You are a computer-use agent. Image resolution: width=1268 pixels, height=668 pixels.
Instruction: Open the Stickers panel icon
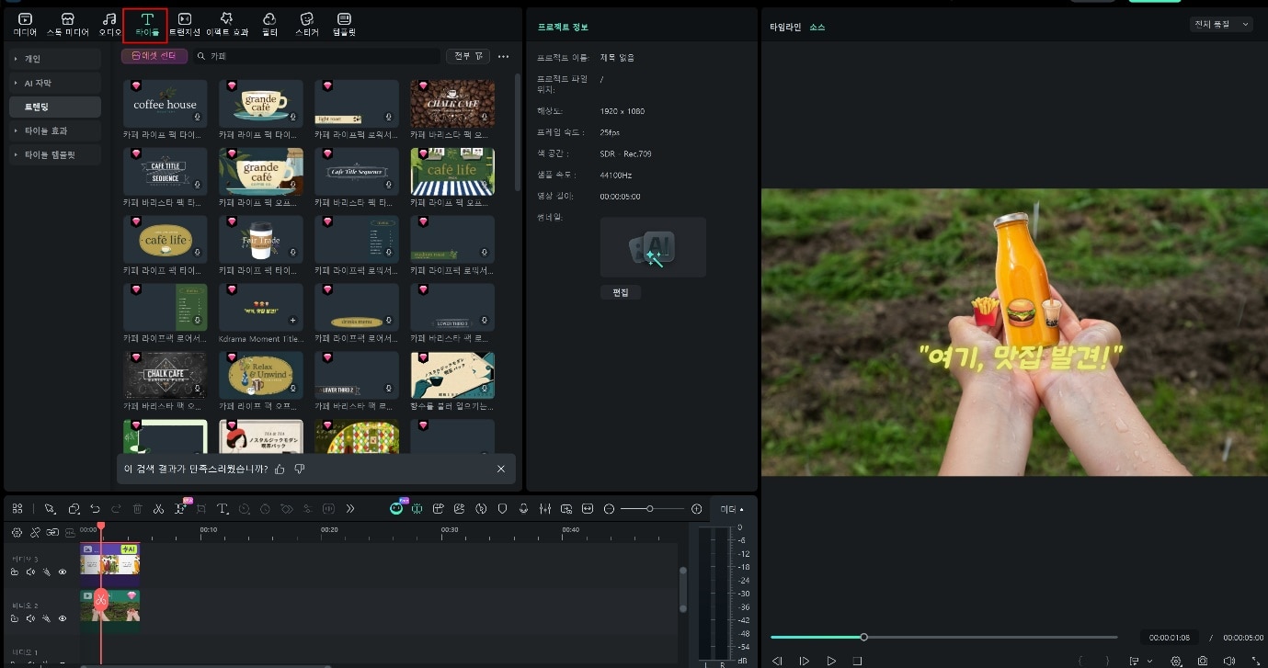tap(307, 24)
